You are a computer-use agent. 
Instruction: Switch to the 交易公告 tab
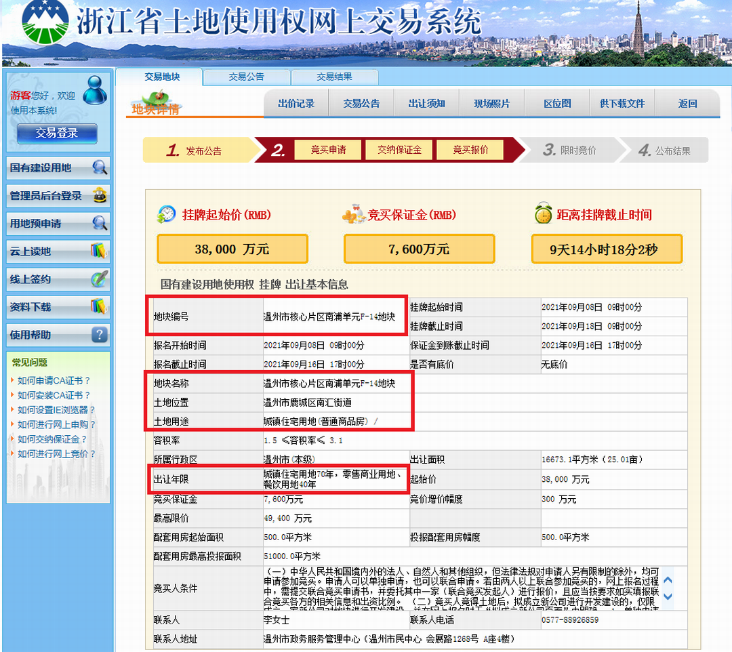pyautogui.click(x=246, y=78)
